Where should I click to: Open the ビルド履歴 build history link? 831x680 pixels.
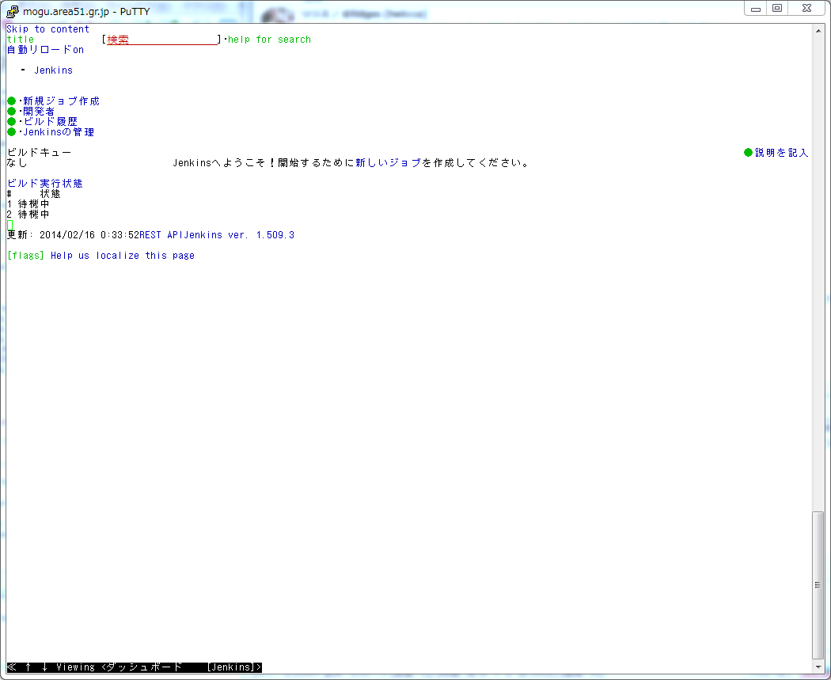point(50,122)
